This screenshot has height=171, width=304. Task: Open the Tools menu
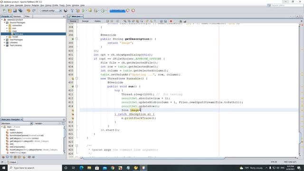(x=68, y=5)
